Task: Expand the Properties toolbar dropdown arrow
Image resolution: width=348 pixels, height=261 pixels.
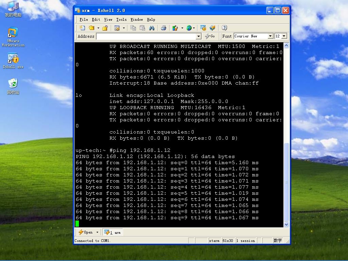Action: coord(124,28)
